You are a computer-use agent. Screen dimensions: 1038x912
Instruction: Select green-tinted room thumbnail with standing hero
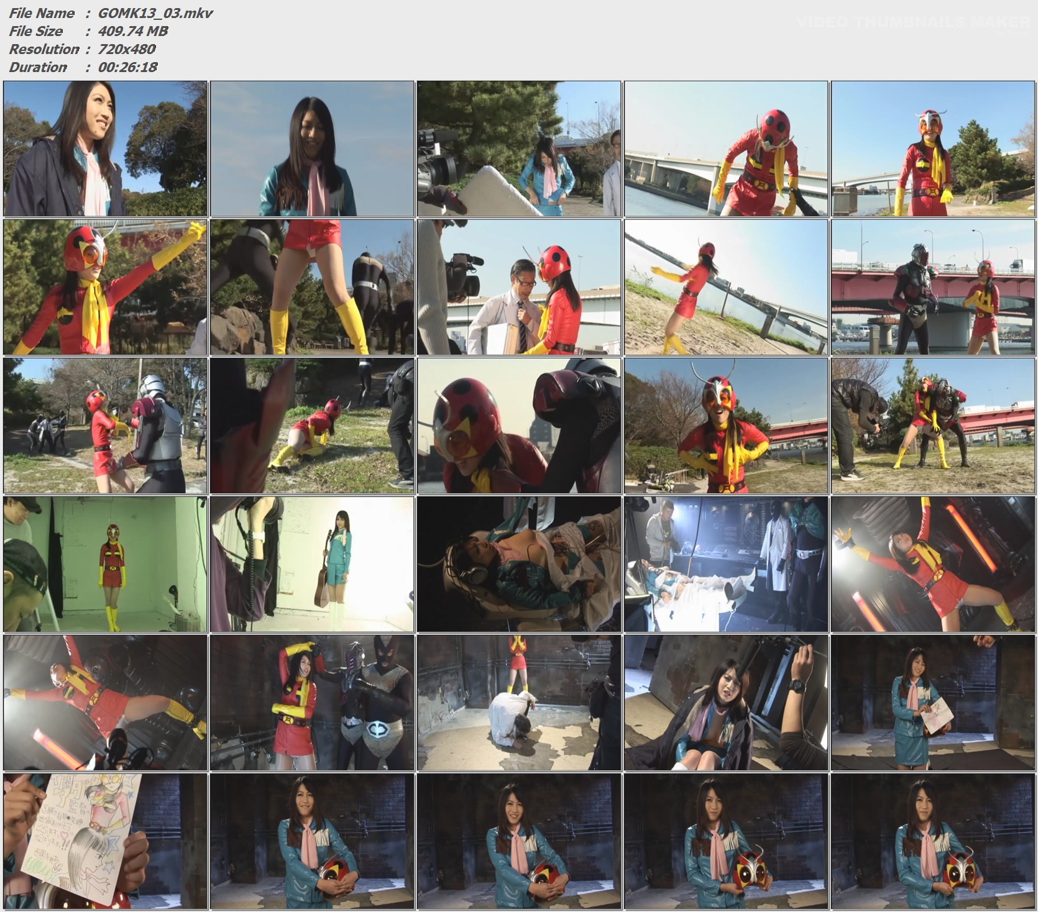coord(105,564)
